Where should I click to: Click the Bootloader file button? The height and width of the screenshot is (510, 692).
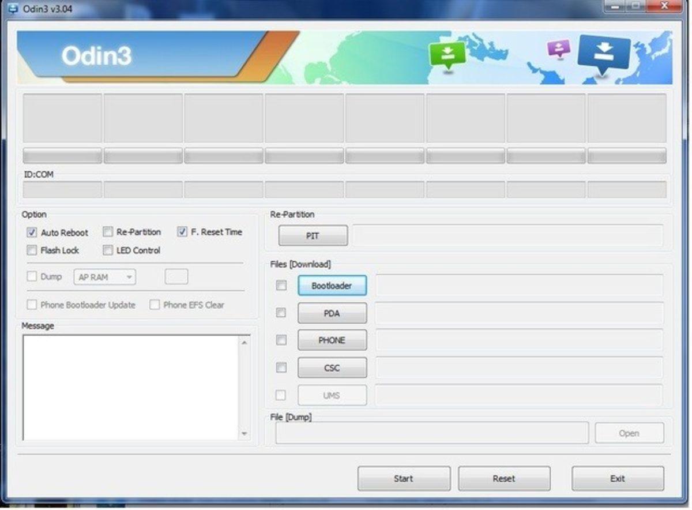(332, 286)
